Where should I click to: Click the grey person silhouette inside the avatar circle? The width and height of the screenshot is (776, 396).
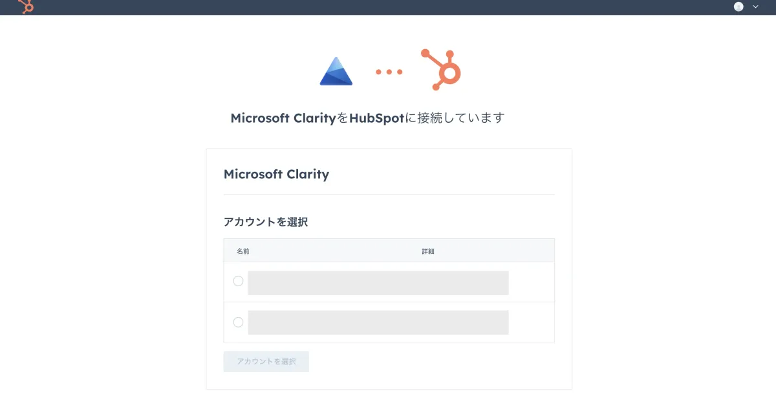tap(738, 6)
